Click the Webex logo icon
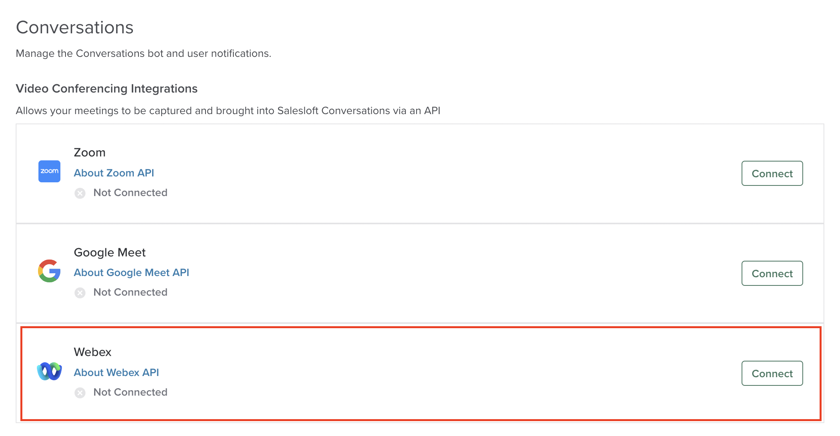The image size is (840, 436). coord(49,371)
